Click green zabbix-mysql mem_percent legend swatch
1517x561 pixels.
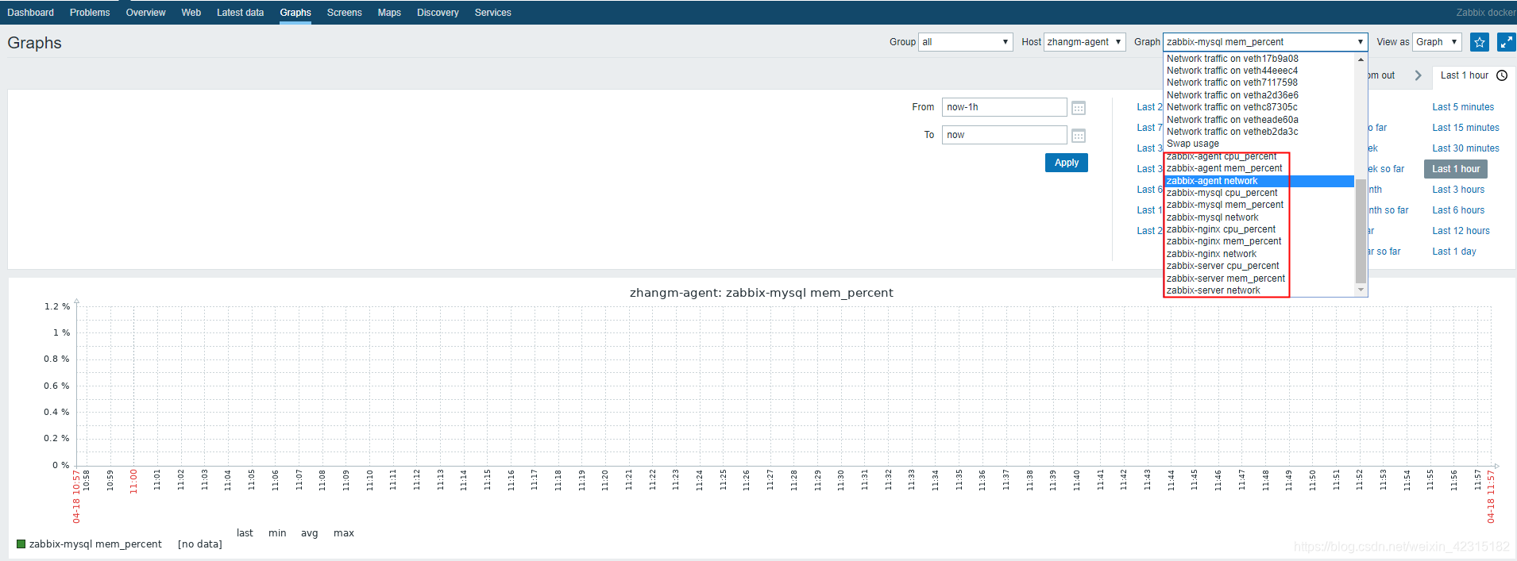click(21, 544)
